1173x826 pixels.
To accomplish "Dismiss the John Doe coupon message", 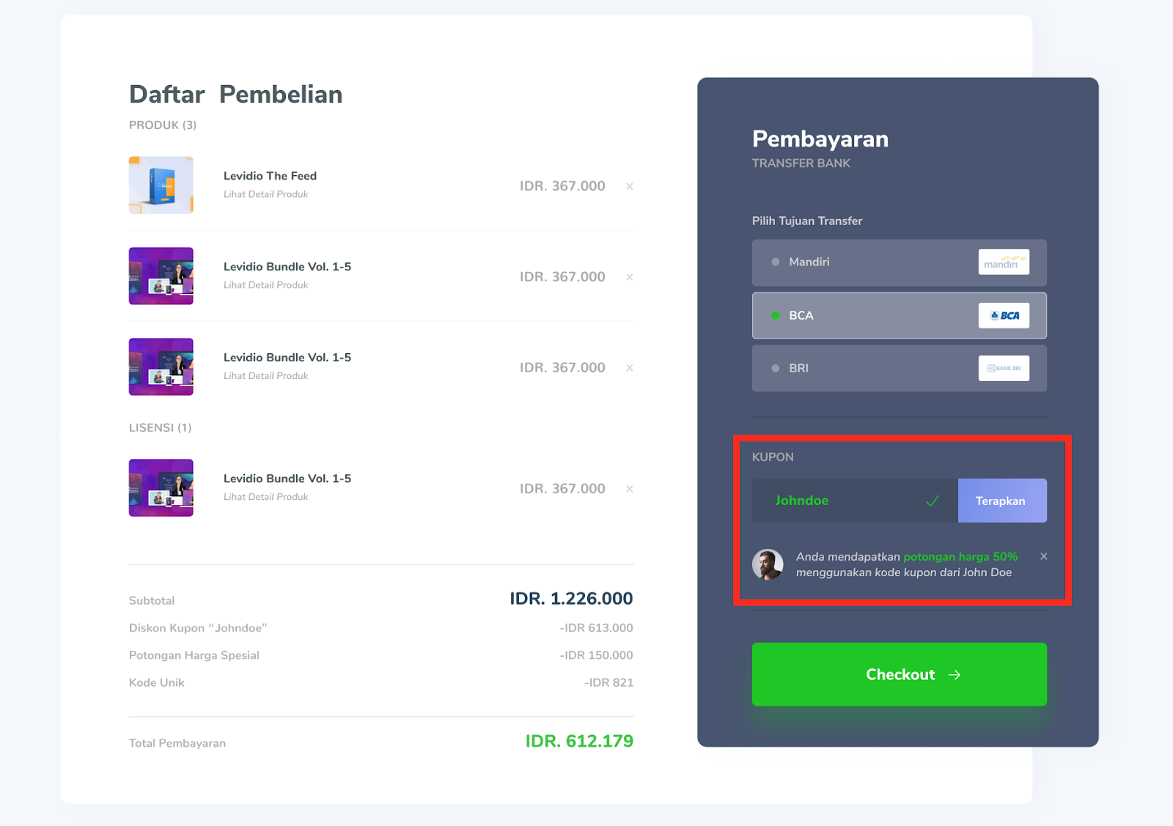I will click(1043, 556).
